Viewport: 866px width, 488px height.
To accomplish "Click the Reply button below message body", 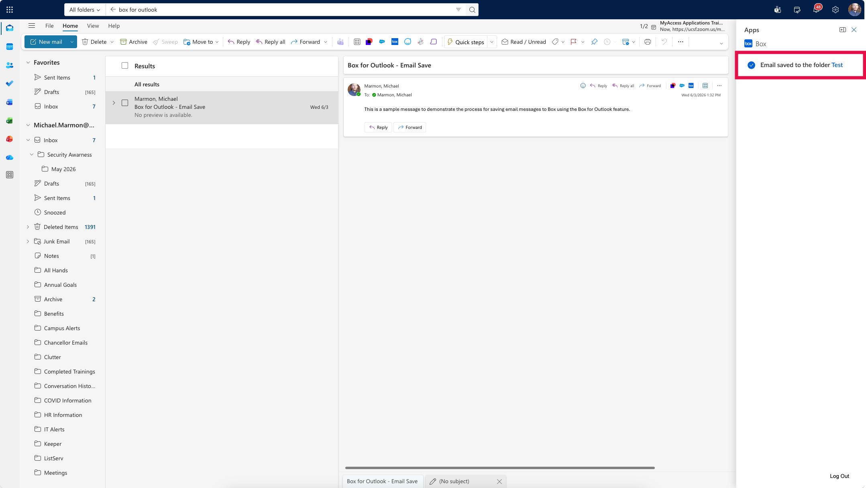I will coord(378,127).
